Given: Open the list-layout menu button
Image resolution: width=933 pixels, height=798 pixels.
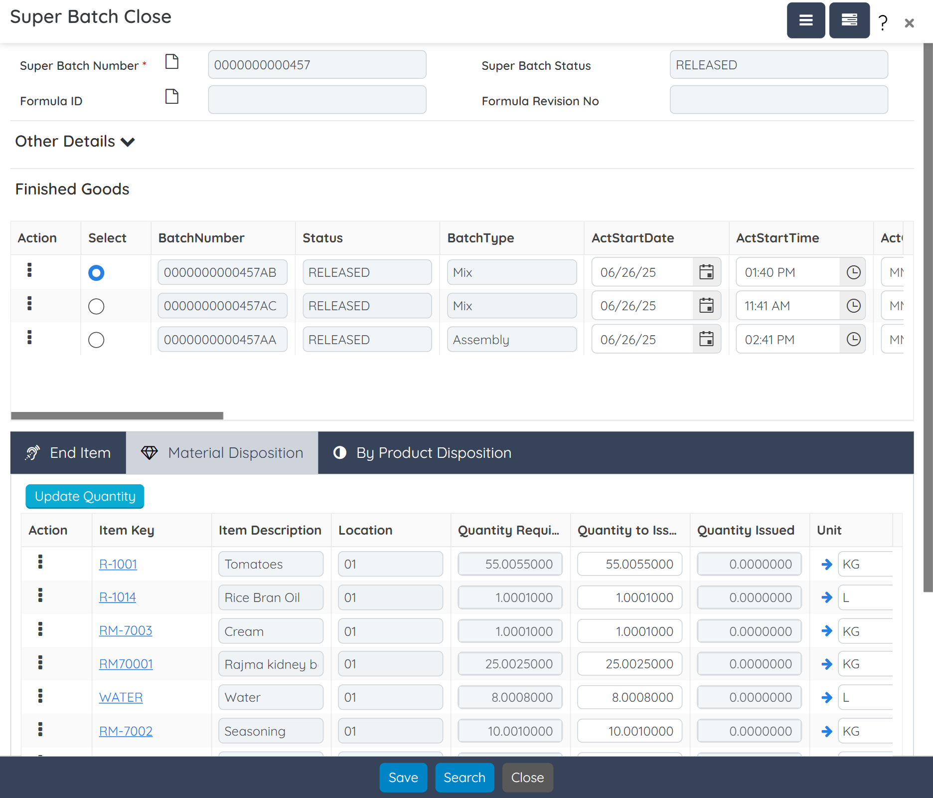Looking at the screenshot, I should tap(849, 20).
